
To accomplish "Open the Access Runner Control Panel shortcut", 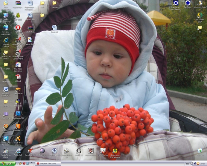I will [18, 52].
